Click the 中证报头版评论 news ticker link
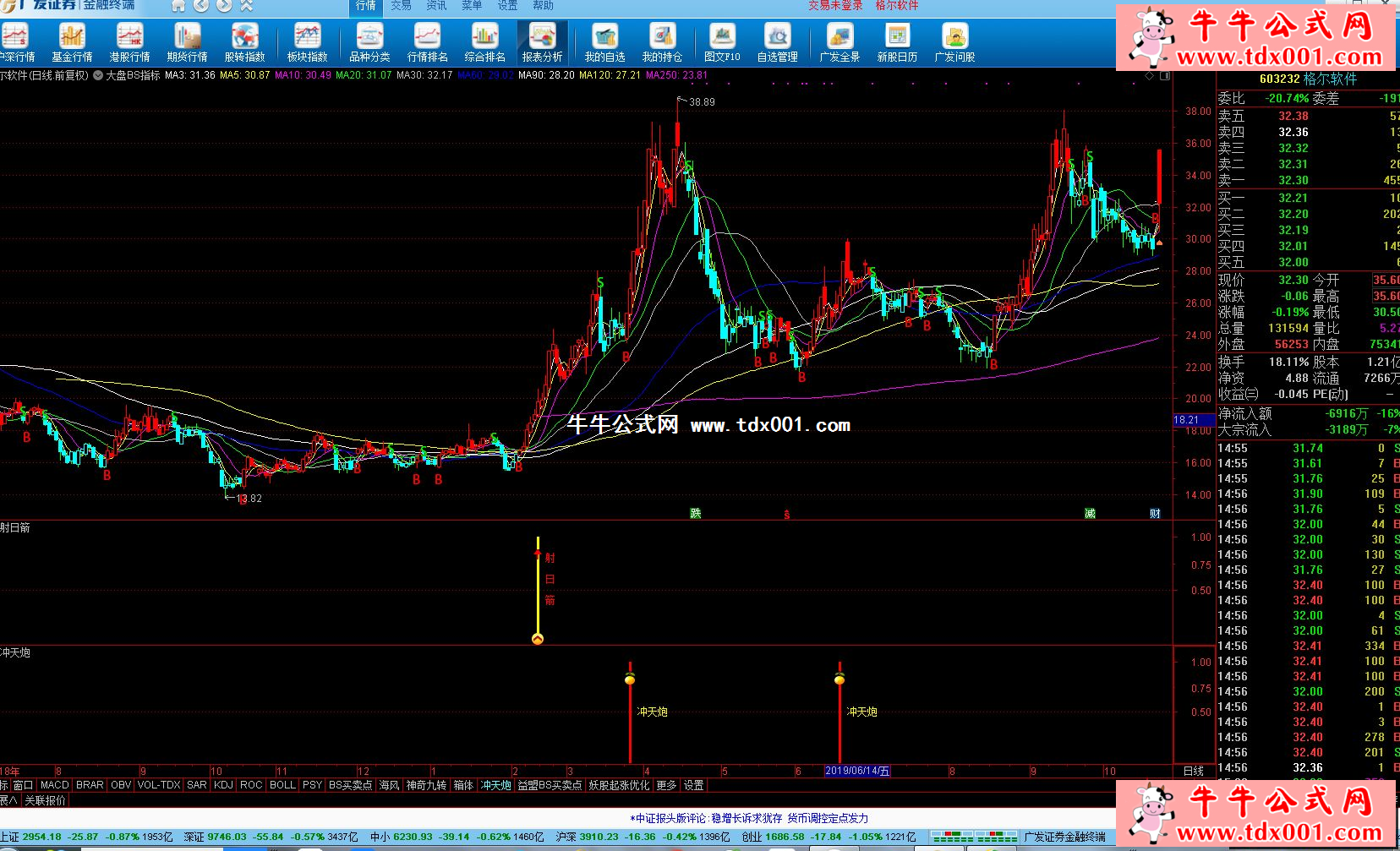This screenshot has height=851, width=1400. click(x=750, y=818)
